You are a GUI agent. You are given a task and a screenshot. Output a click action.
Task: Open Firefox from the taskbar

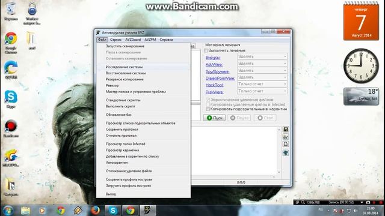point(95,211)
